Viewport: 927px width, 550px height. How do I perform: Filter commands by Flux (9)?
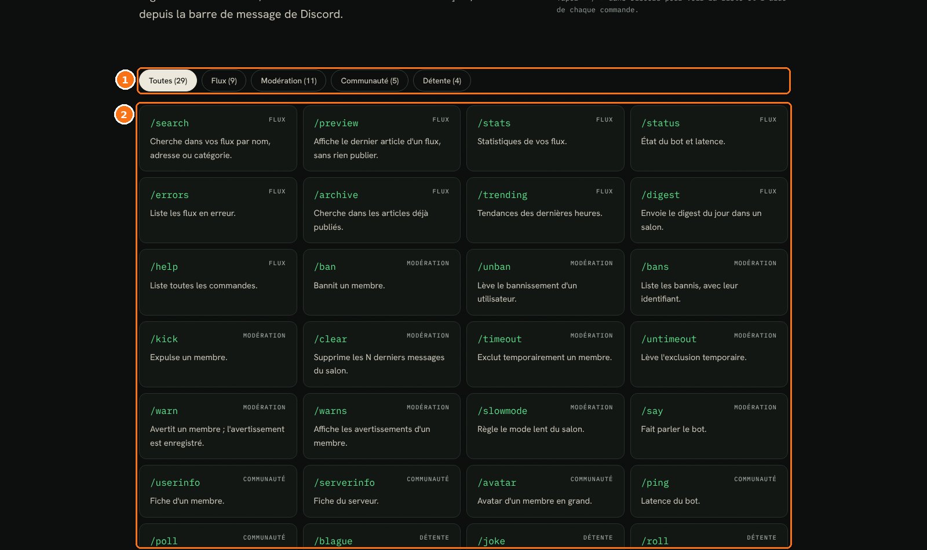(x=224, y=80)
